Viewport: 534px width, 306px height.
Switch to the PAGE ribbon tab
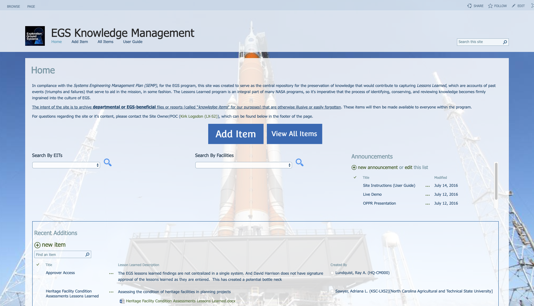(31, 6)
